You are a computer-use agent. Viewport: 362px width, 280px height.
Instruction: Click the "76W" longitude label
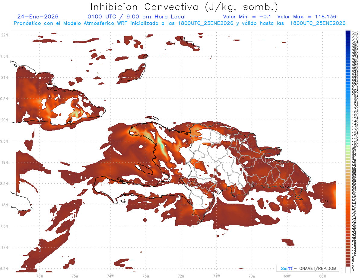[40, 276]
